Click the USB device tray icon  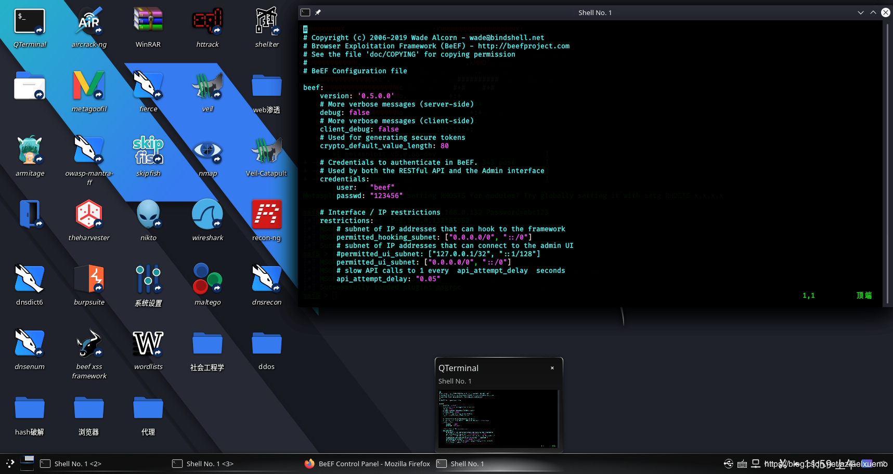(729, 464)
